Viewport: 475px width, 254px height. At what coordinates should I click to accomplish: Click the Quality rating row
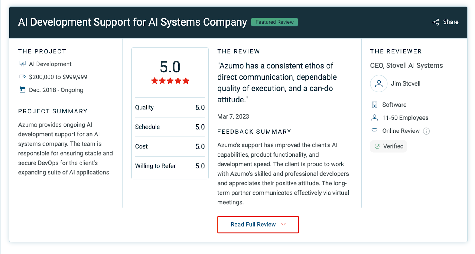point(170,108)
